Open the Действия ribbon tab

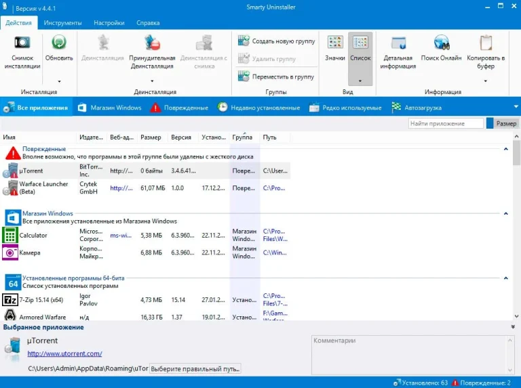(x=18, y=23)
